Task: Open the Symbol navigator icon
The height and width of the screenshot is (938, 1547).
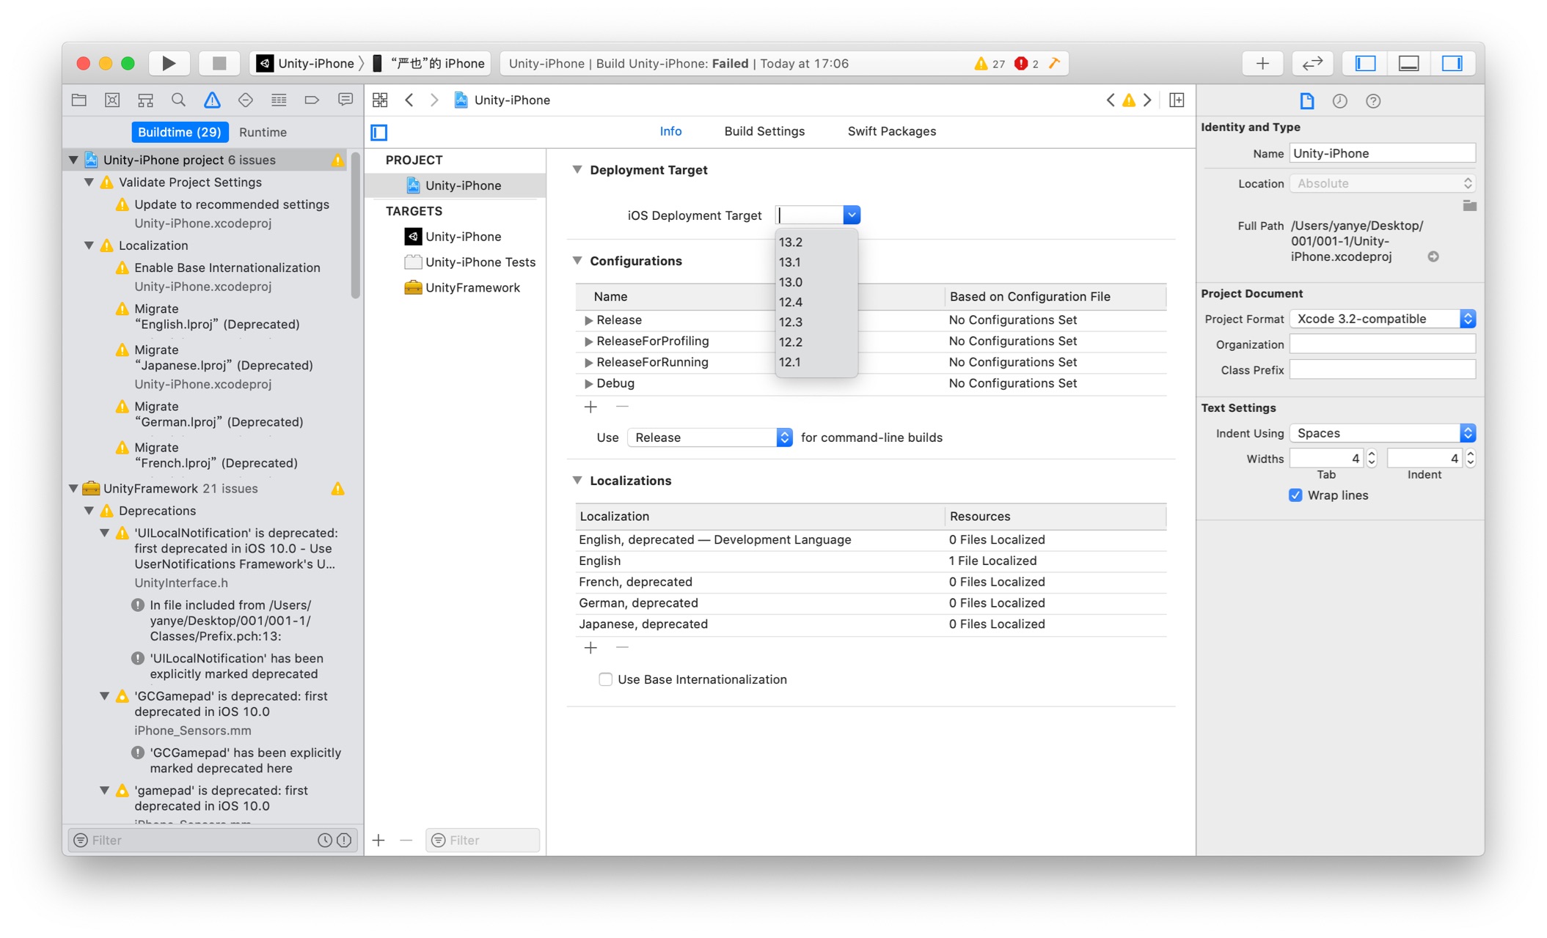Action: (x=145, y=100)
